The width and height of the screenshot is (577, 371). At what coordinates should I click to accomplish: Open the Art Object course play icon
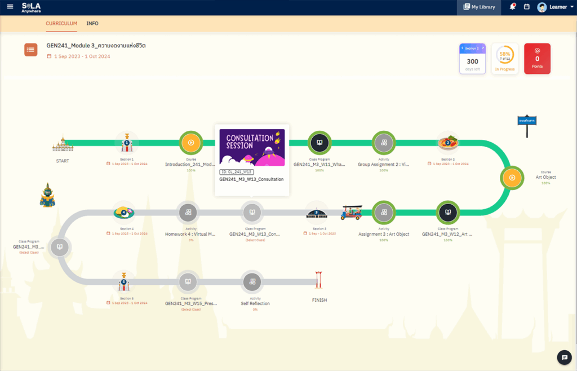[512, 178]
